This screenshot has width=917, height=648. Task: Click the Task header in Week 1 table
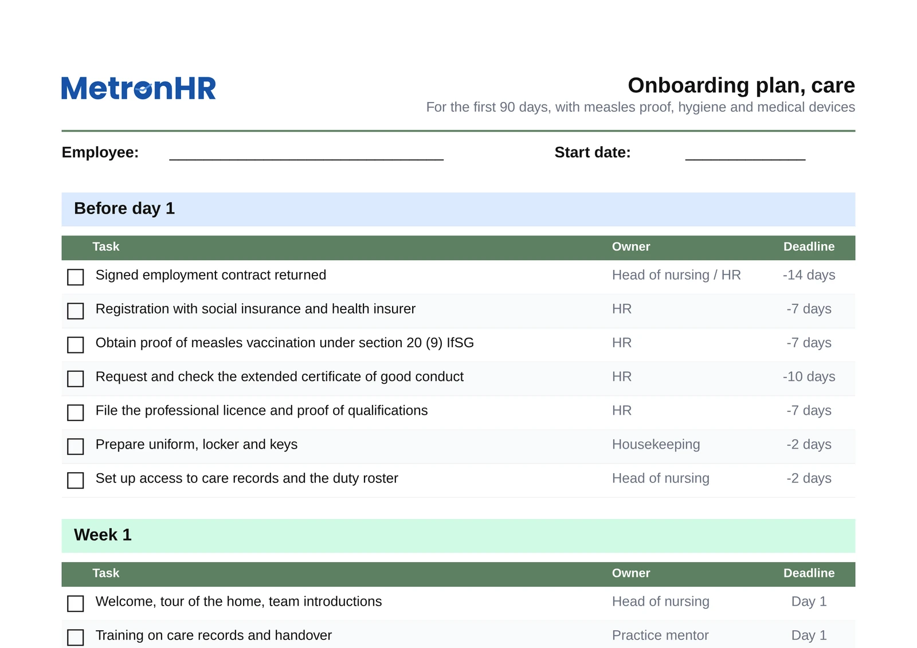tap(106, 574)
